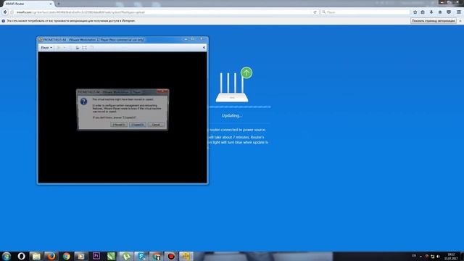Launch Google Chrome from the taskbar
Image resolution: width=464 pixels, height=261 pixels.
(66, 256)
